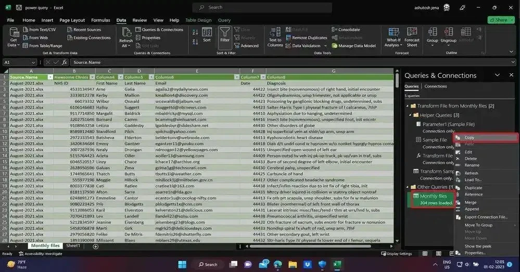Click the formula bar showing Source.Name

coord(292,62)
